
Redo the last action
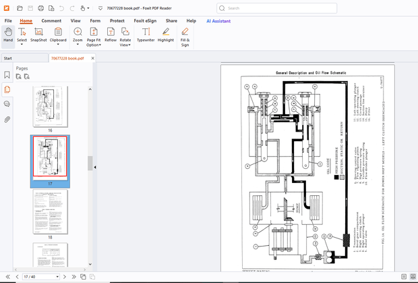[x=72, y=8]
